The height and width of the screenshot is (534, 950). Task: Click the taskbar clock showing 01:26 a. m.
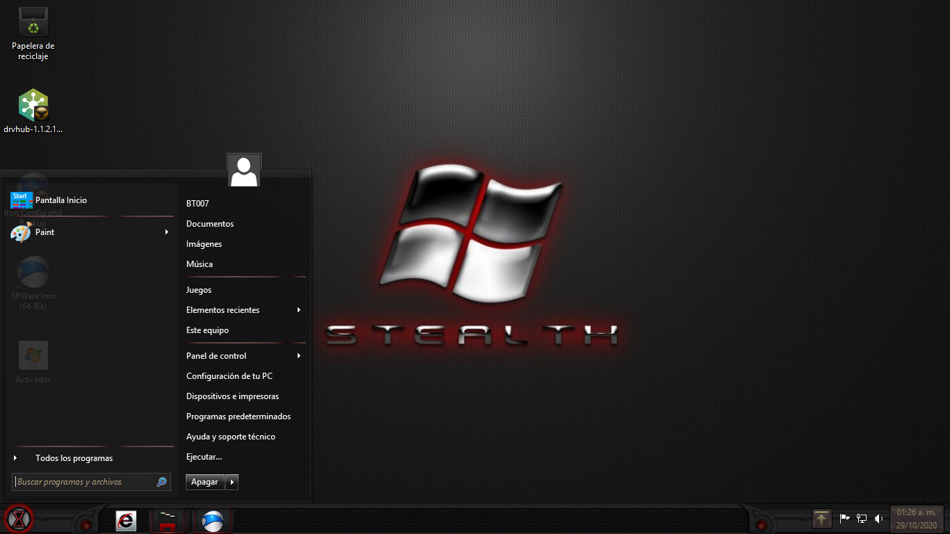click(917, 519)
